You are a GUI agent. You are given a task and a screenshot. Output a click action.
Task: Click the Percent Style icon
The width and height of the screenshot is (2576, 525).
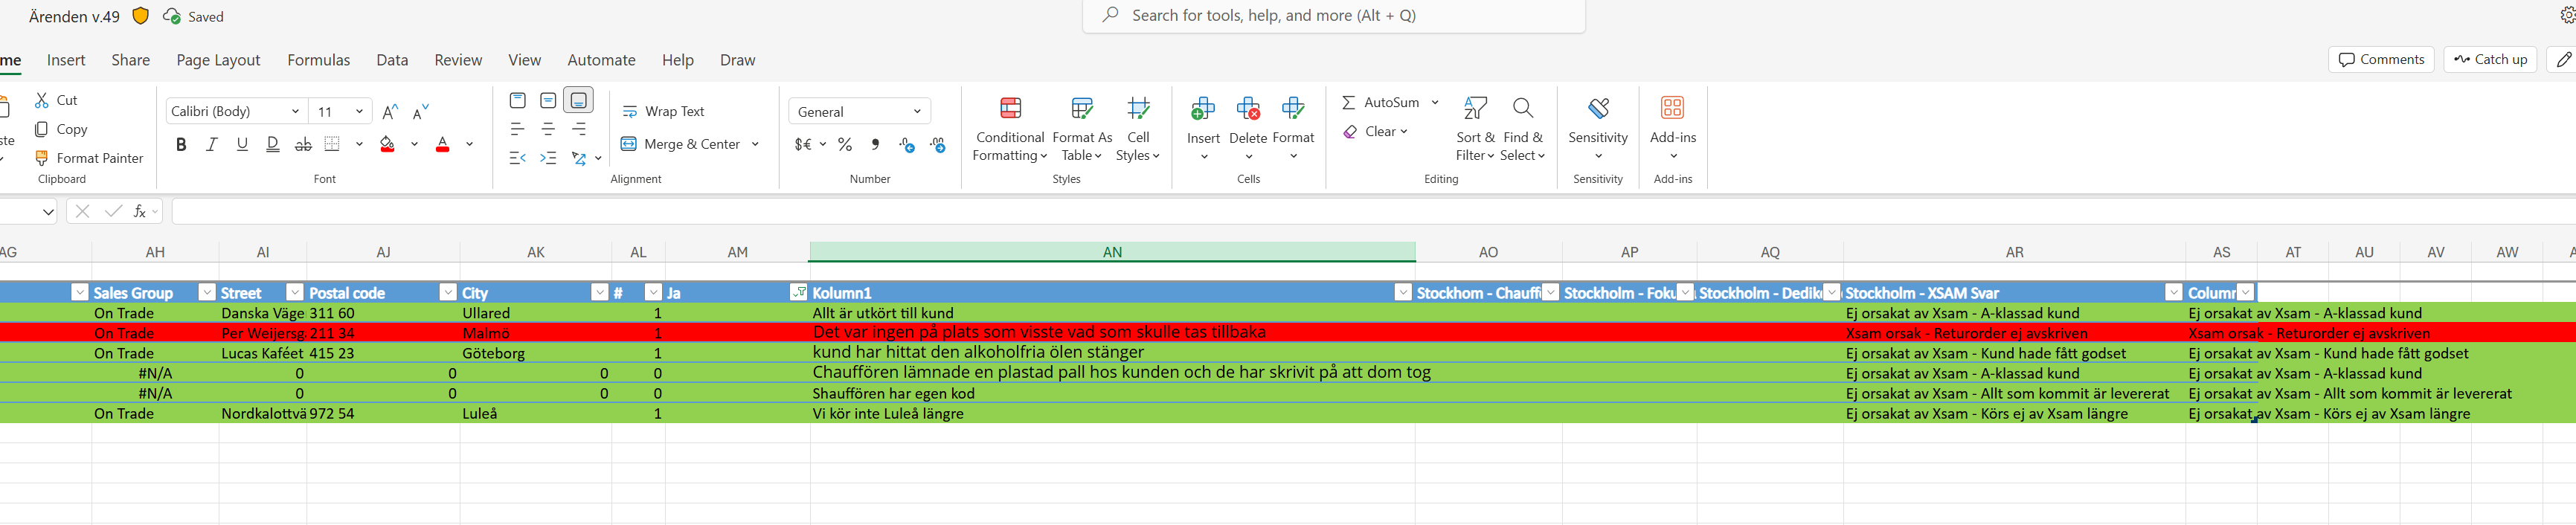(845, 145)
